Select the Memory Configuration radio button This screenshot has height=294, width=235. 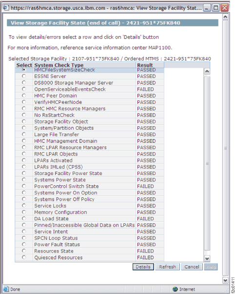(x=24, y=212)
